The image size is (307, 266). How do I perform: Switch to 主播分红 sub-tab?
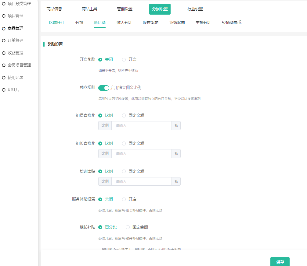tap(203, 23)
